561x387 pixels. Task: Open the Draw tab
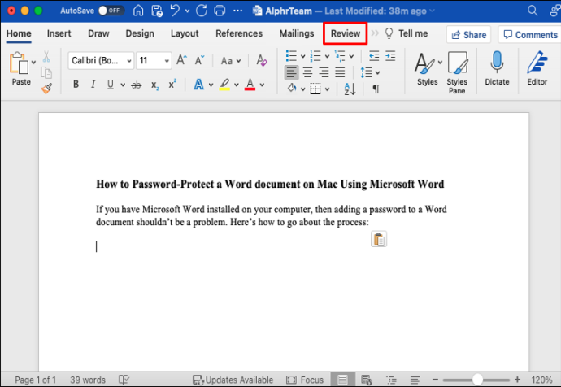click(98, 33)
